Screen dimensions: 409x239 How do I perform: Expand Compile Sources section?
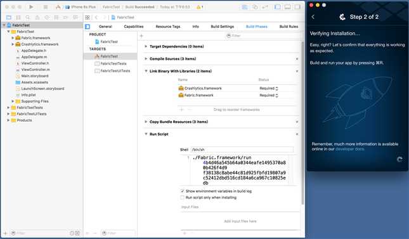tap(146, 59)
